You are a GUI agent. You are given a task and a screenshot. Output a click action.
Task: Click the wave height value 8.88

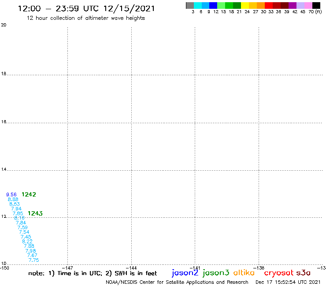(13, 199)
